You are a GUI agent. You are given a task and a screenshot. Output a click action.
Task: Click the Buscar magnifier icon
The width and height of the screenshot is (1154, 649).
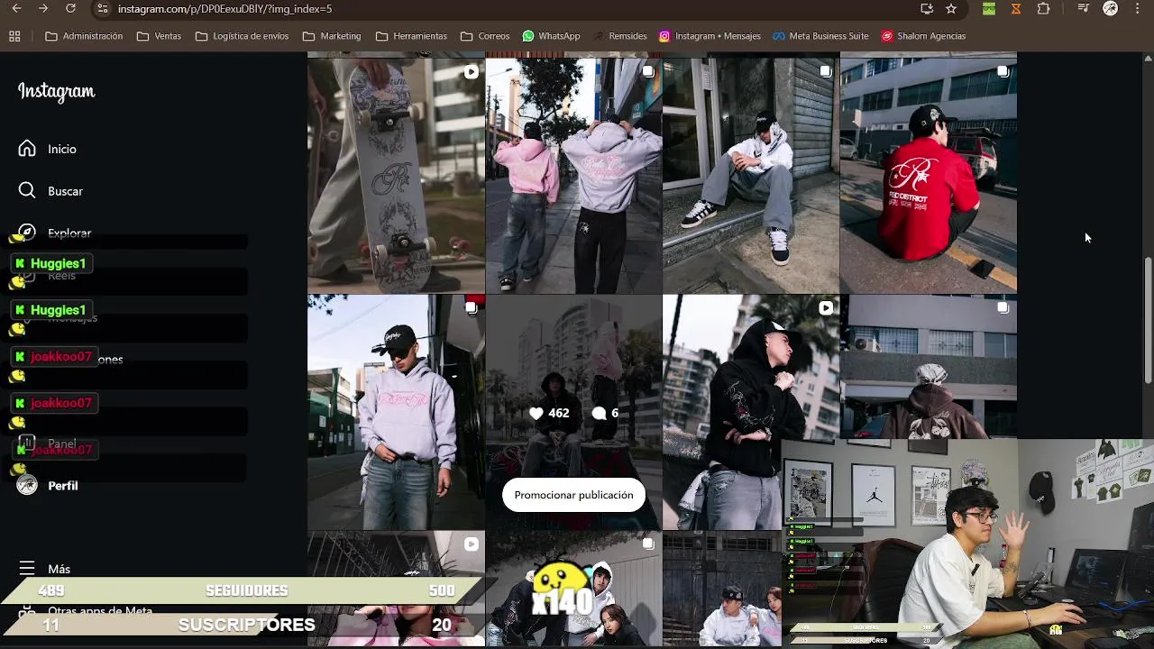pos(27,191)
